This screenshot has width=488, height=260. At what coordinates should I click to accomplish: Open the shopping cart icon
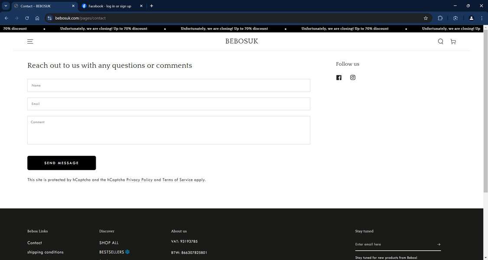click(453, 41)
